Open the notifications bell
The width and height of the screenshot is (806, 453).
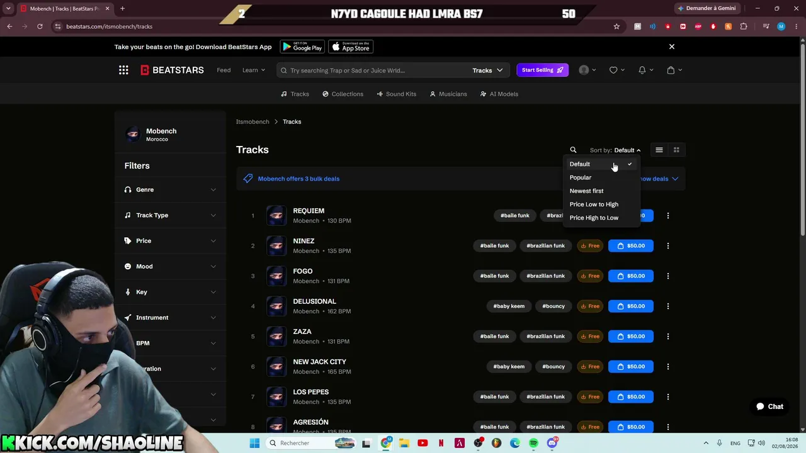pyautogui.click(x=642, y=70)
